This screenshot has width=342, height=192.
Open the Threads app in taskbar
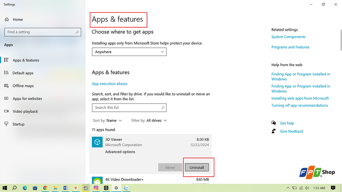coord(106,188)
